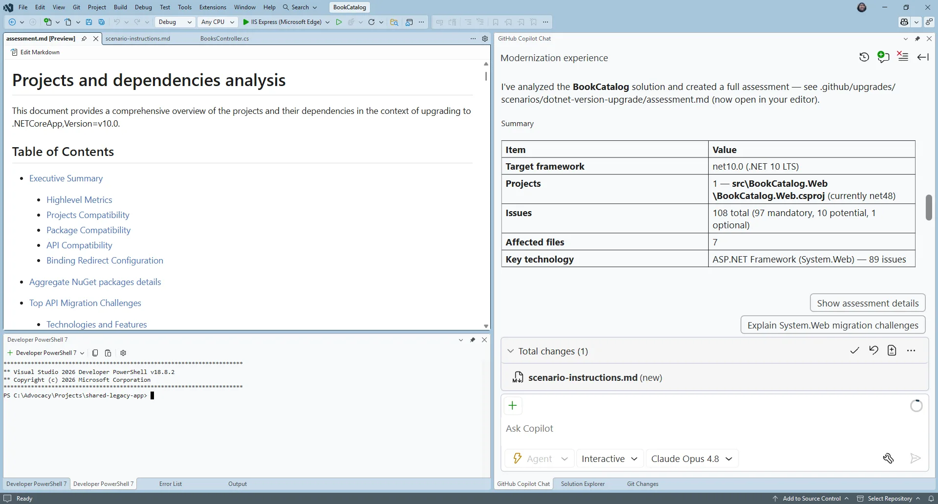Open the tools selector wrench icon
938x504 pixels.
[x=888, y=459]
